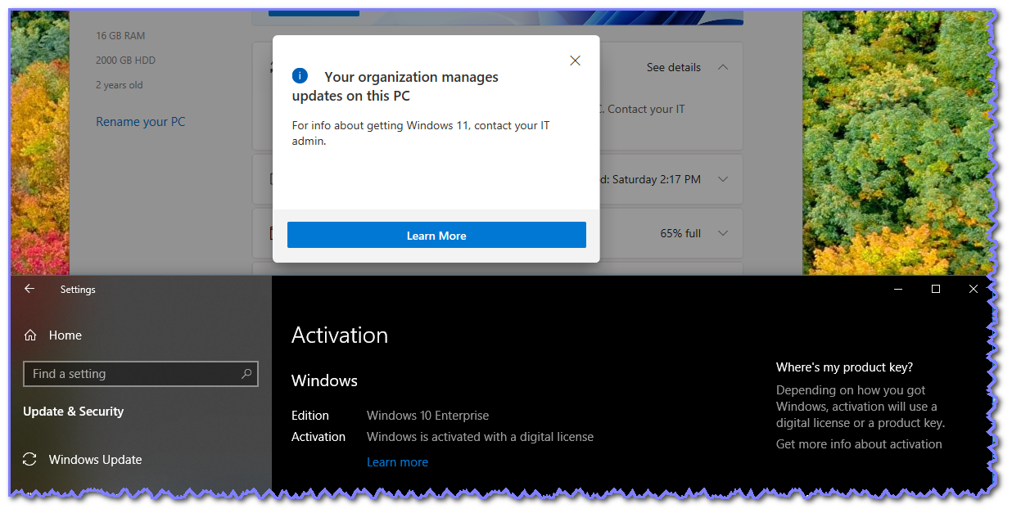Click the Windows Update sync icon

(x=30, y=460)
